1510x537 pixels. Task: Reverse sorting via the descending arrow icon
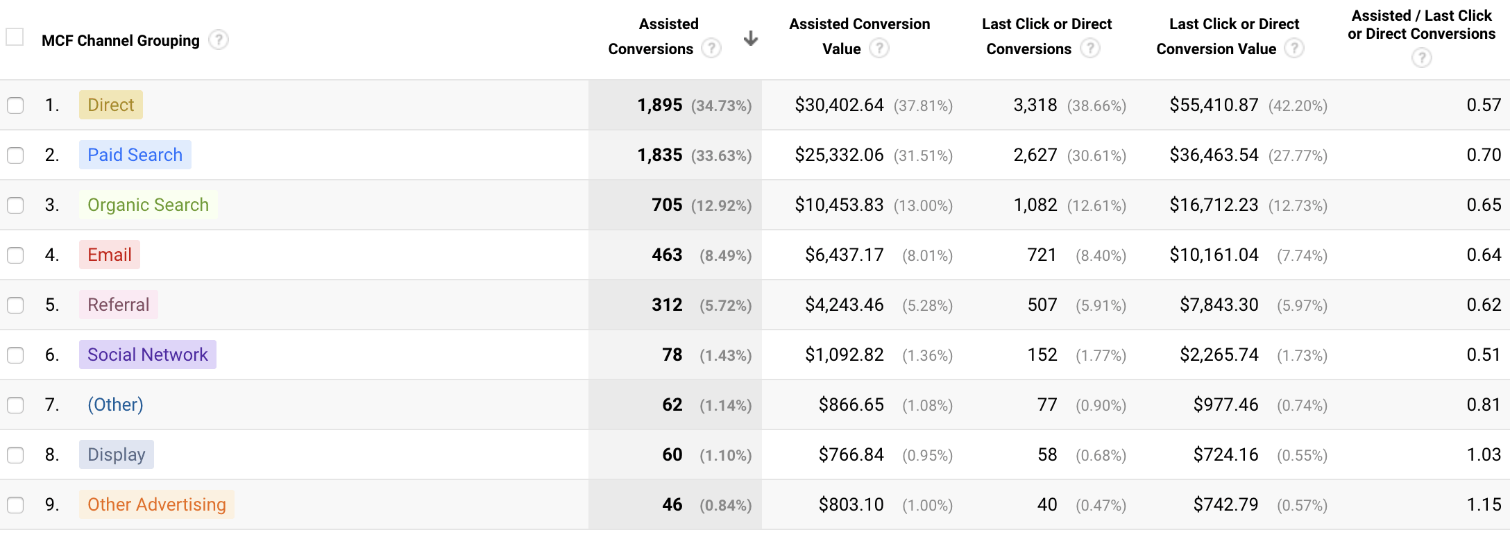pyautogui.click(x=750, y=39)
